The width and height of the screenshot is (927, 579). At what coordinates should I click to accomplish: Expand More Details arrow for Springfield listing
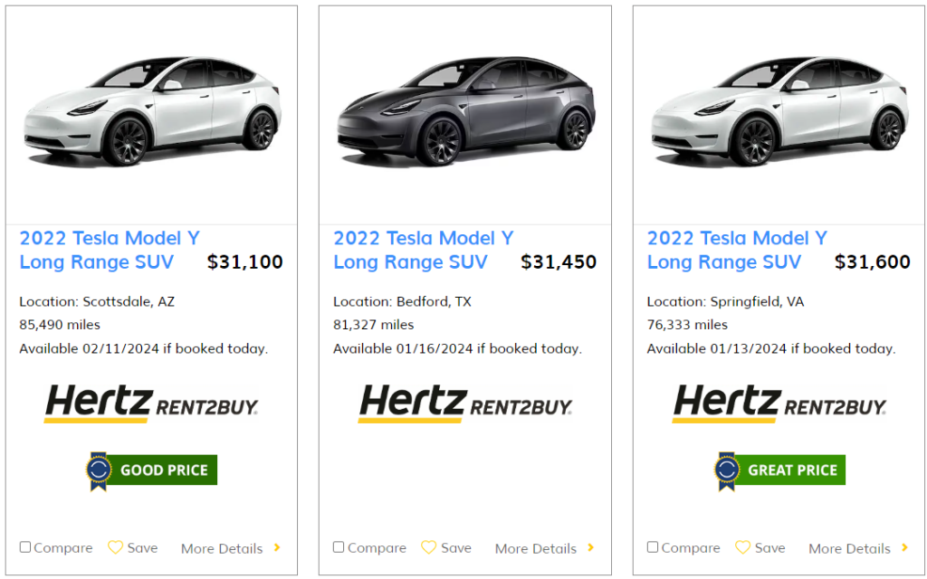point(904,547)
